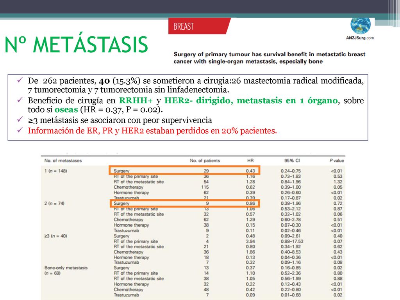Click the CI value '0.73–1.83'

[x=291, y=176]
